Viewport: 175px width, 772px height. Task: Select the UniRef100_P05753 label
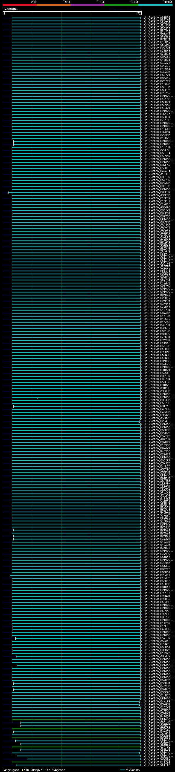[157, 48]
